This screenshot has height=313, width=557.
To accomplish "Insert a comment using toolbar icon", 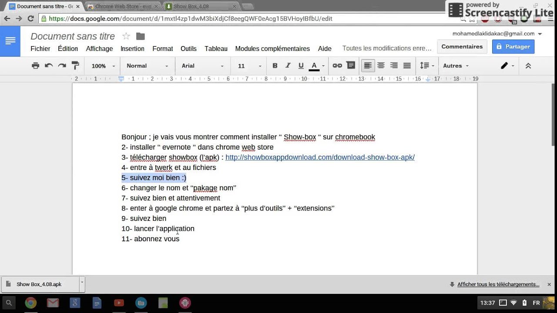I will [x=351, y=66].
